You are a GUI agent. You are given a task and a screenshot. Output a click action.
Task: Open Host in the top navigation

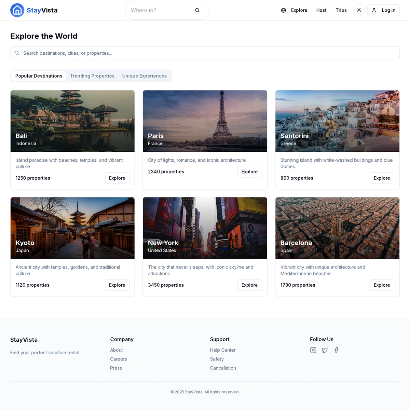point(322,10)
